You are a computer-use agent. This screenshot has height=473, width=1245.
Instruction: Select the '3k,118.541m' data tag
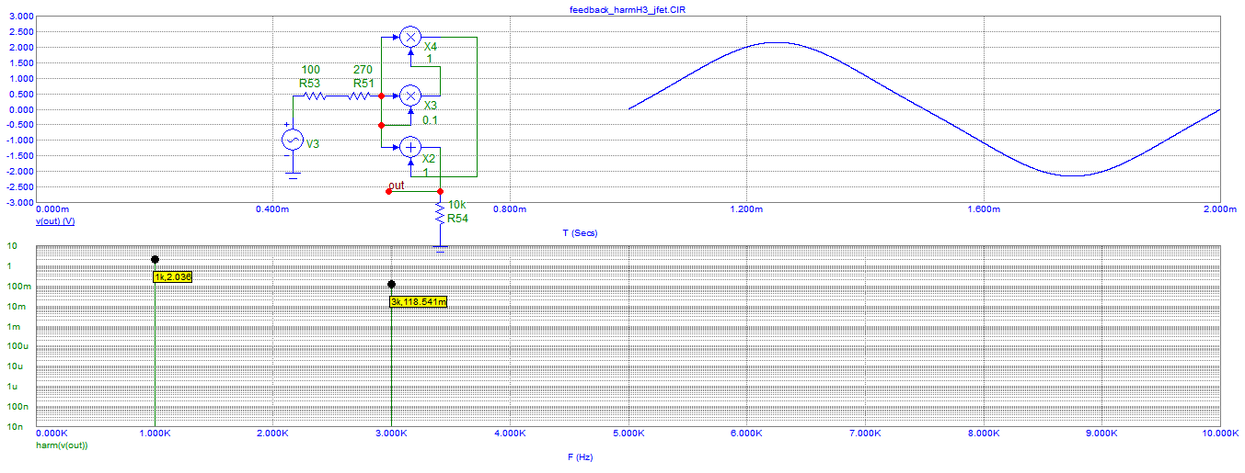pyautogui.click(x=418, y=301)
